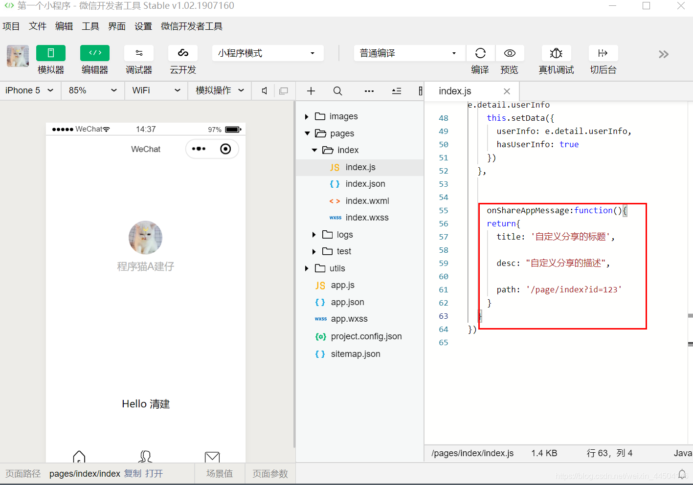Click the preview (预览) eye icon
The height and width of the screenshot is (485, 693).
pos(510,53)
